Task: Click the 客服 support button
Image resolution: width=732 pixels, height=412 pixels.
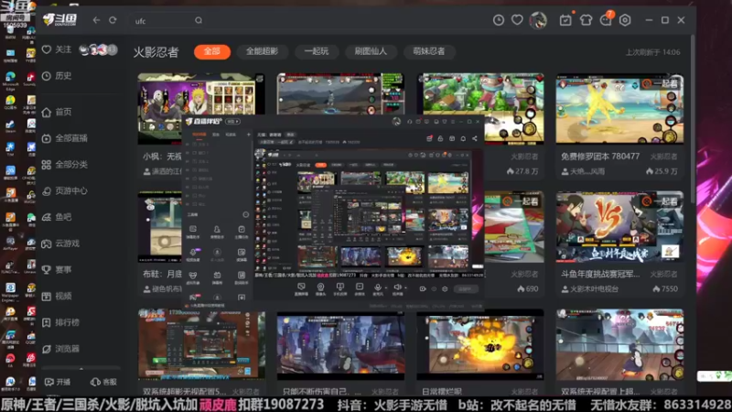Action: click(x=103, y=382)
